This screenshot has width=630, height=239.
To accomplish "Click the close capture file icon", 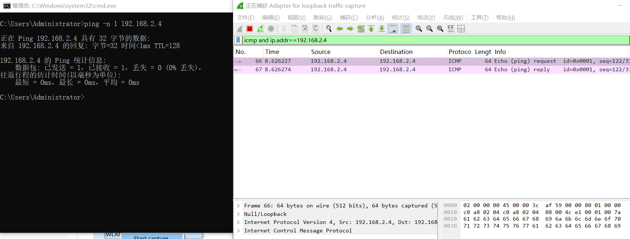I will point(305,29).
